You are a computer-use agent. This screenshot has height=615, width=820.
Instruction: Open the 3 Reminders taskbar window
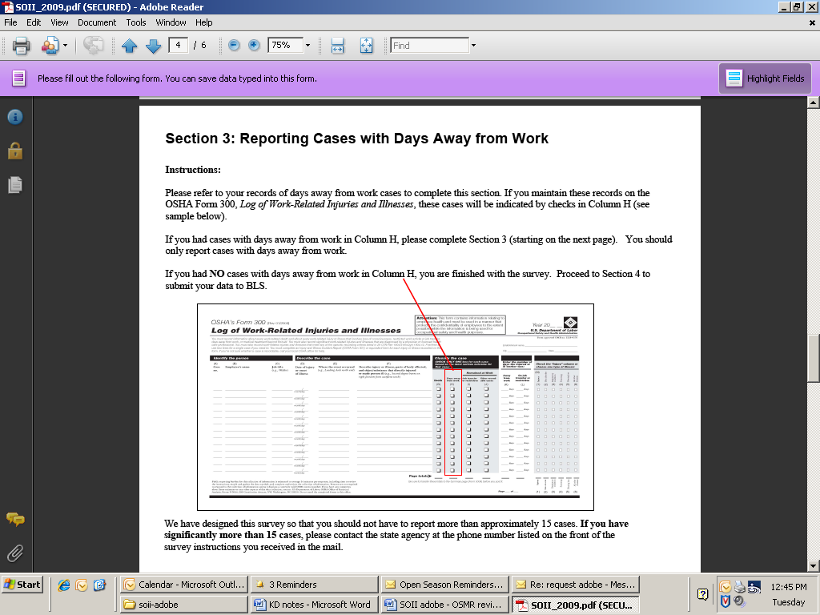pos(314,585)
